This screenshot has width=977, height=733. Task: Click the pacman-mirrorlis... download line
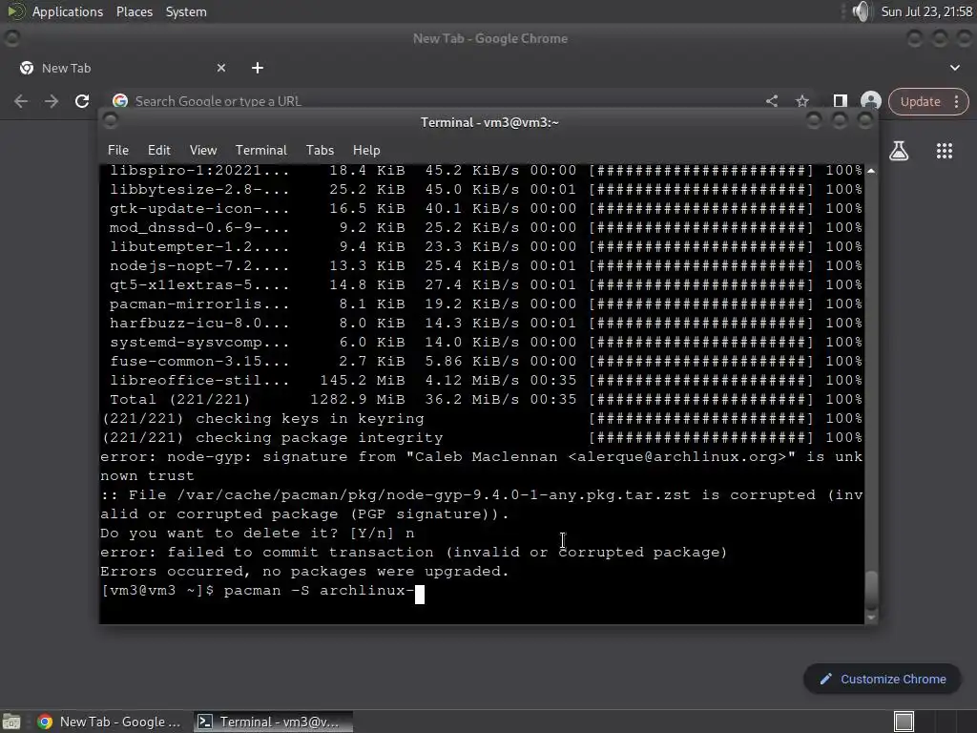[x=482, y=304]
